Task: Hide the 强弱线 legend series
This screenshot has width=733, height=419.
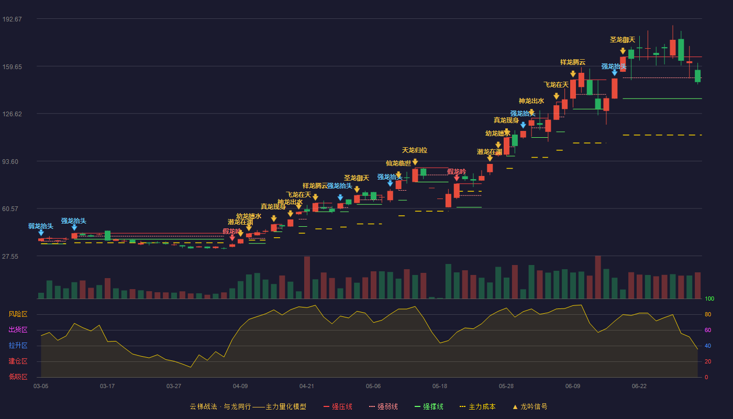Action: point(383,406)
